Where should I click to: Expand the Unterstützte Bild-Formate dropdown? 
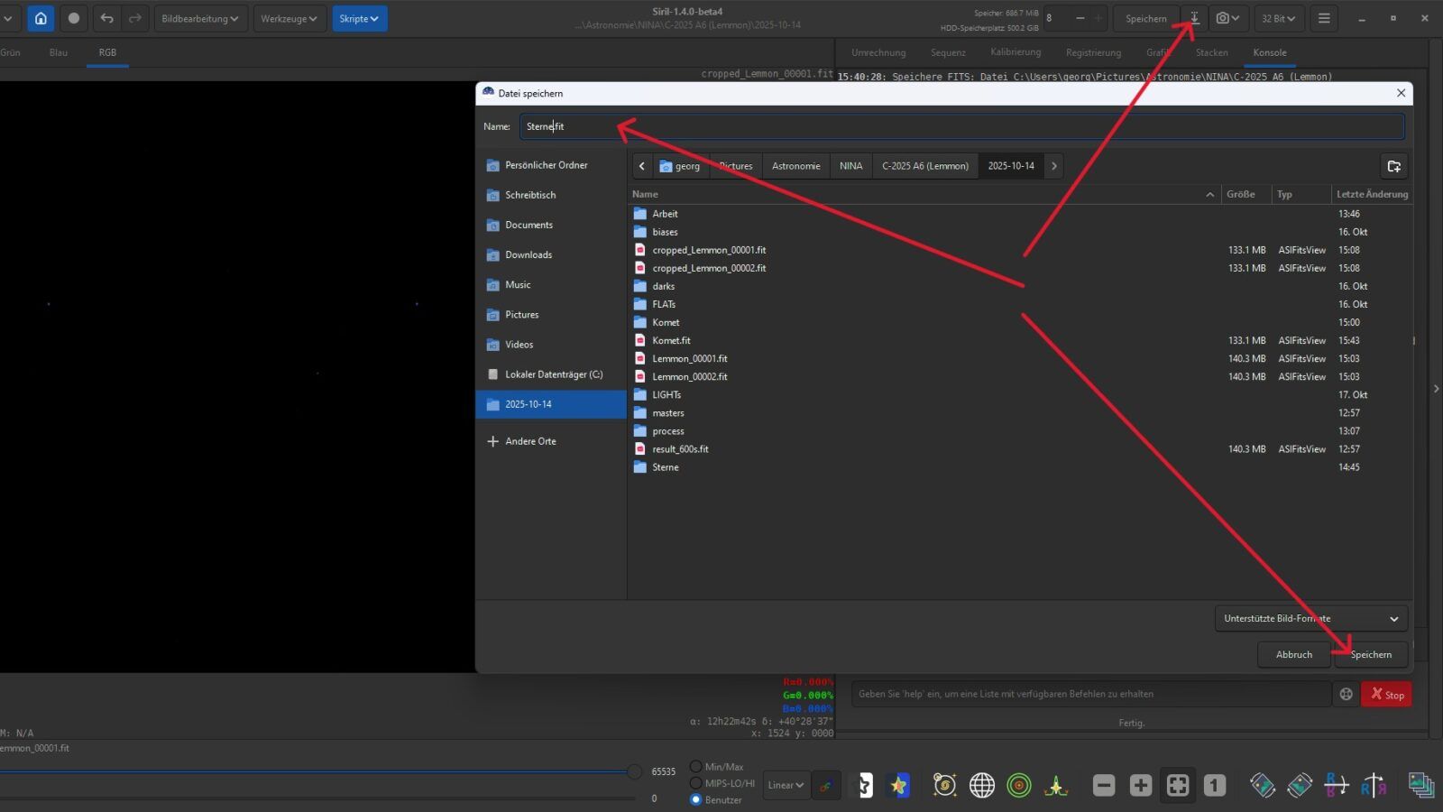tap(1310, 618)
